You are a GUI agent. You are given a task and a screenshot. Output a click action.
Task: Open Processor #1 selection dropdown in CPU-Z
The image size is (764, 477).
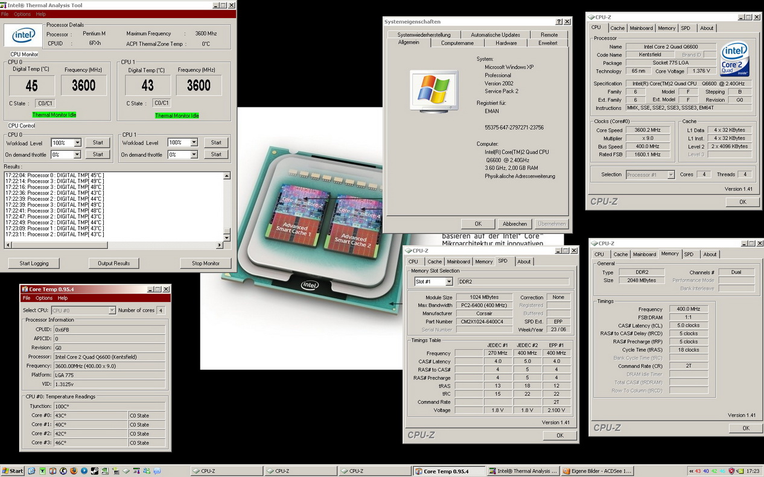[670, 175]
